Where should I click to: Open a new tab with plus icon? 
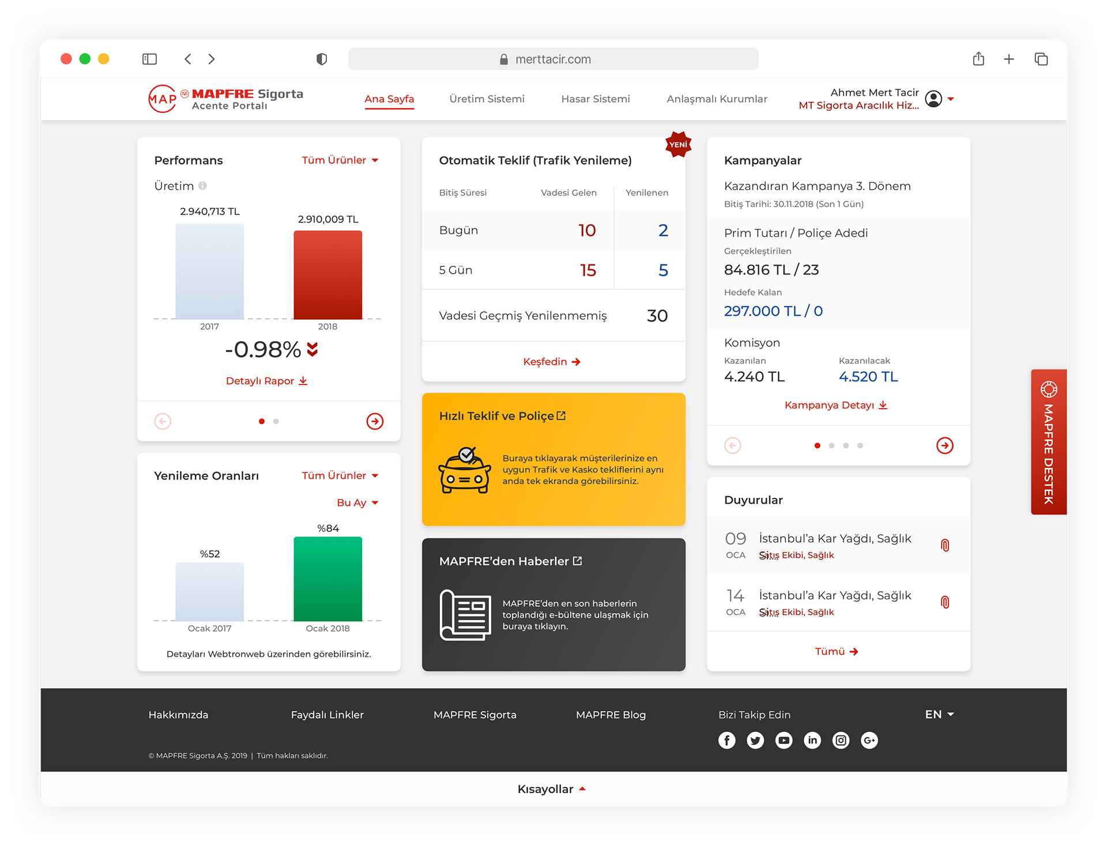tap(1009, 59)
